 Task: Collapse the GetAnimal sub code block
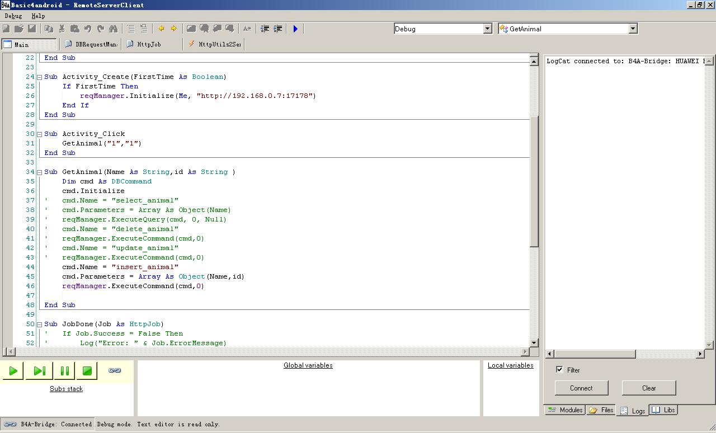pos(40,172)
